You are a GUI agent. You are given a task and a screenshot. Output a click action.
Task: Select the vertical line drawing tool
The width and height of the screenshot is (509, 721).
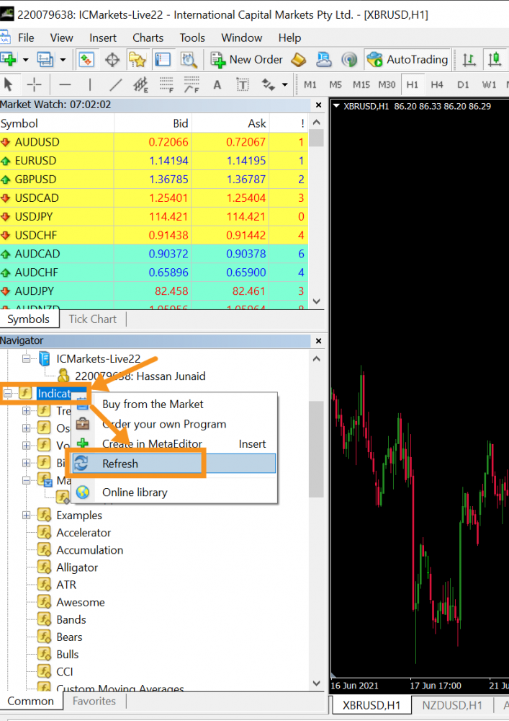pyautogui.click(x=89, y=84)
